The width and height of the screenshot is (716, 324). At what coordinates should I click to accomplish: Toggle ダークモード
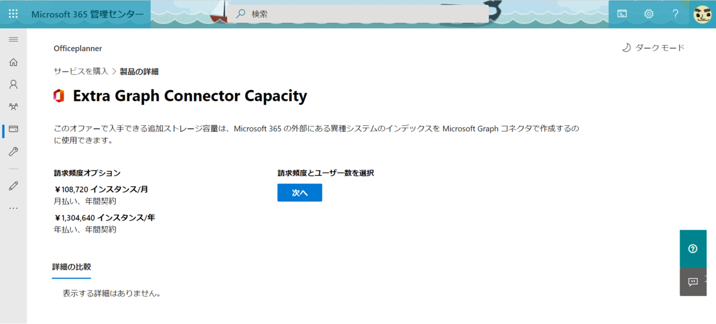coord(653,48)
